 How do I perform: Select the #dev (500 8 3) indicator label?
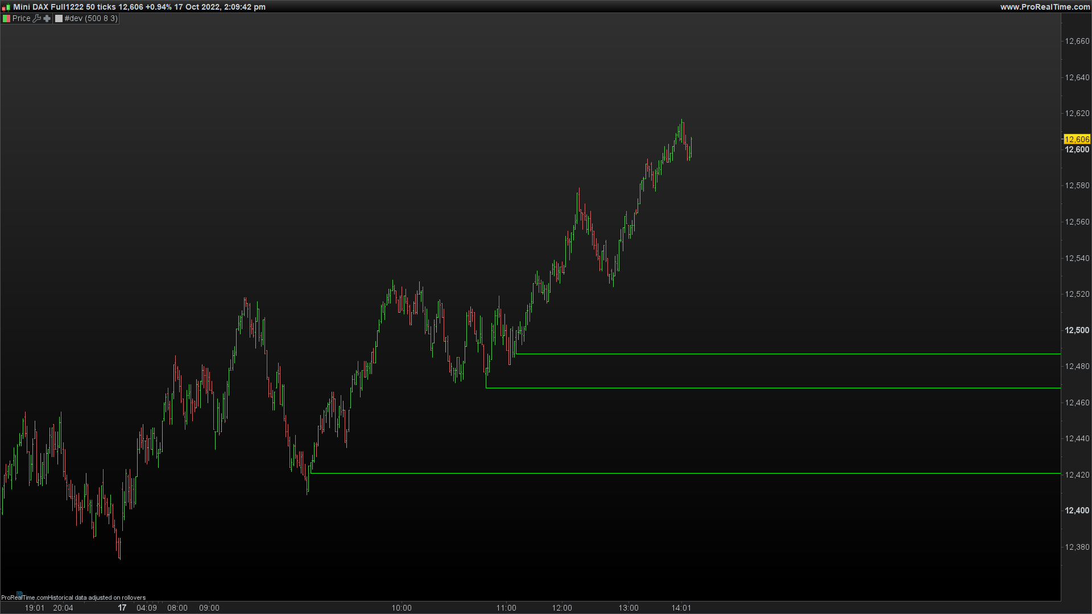click(x=91, y=19)
